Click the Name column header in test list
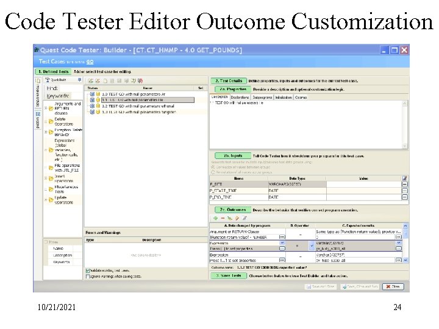The height and width of the screenshot is (329, 439). point(148,88)
